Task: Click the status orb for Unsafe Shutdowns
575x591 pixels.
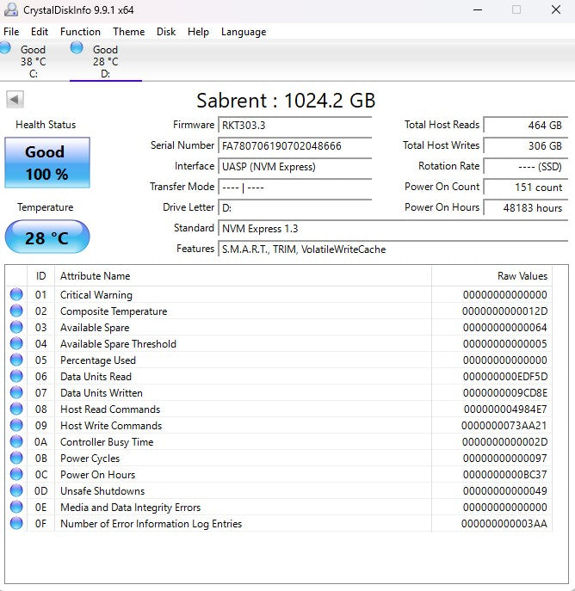Action: click(16, 490)
